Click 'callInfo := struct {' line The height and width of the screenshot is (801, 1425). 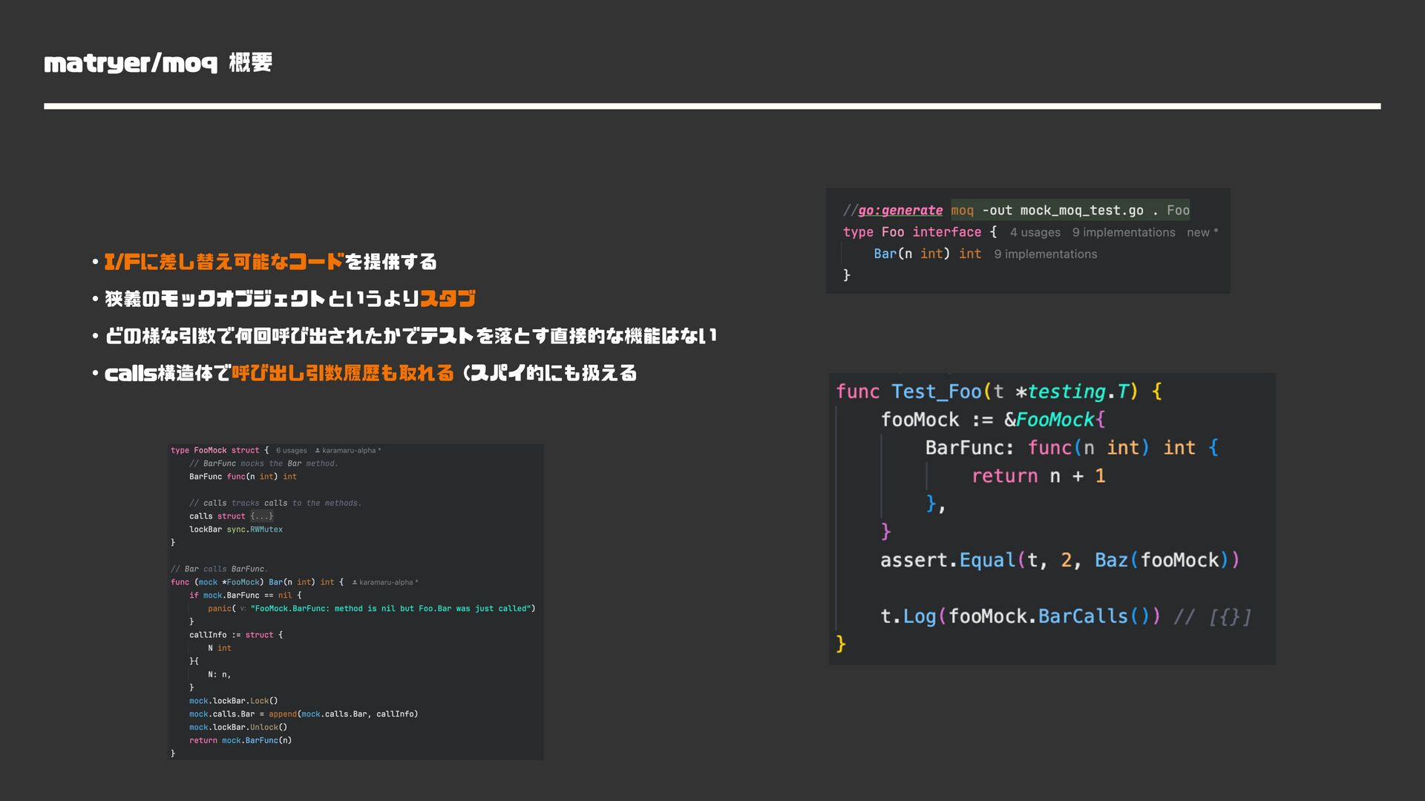pyautogui.click(x=236, y=635)
